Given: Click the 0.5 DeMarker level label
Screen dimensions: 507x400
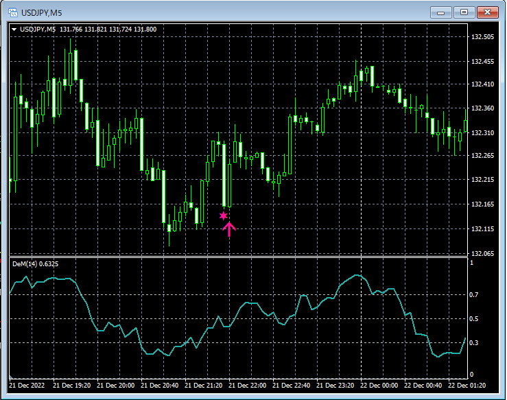Looking at the screenshot, I should pyautogui.click(x=473, y=319).
